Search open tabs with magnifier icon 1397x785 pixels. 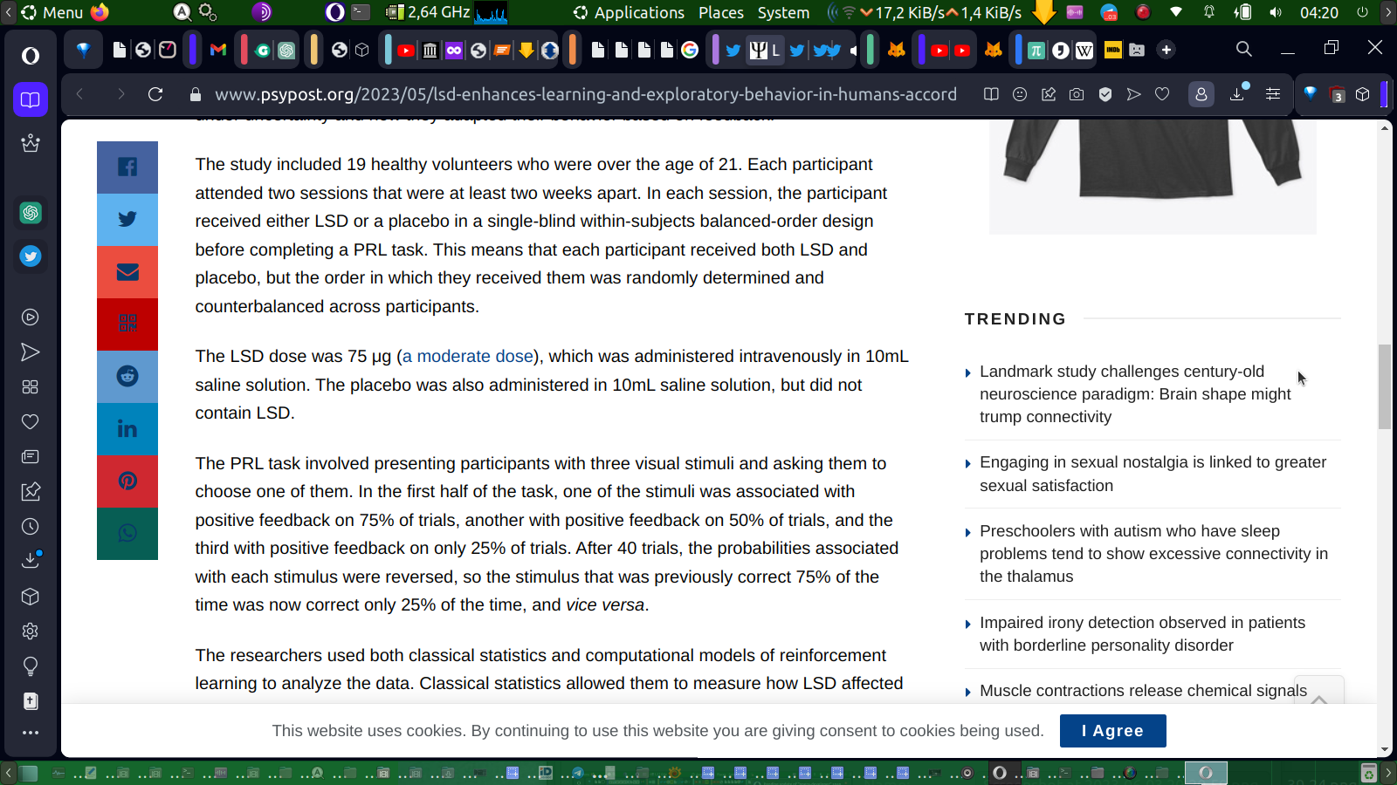[1244, 49]
